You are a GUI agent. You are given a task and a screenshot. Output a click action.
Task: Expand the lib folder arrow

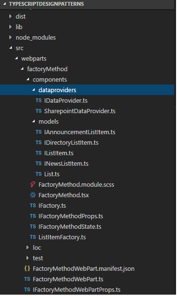click(x=10, y=27)
